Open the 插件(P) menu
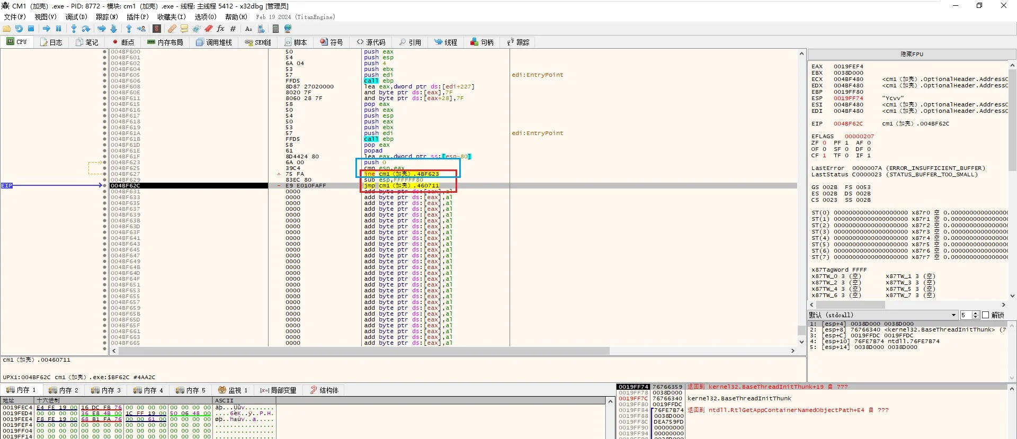 tap(138, 17)
